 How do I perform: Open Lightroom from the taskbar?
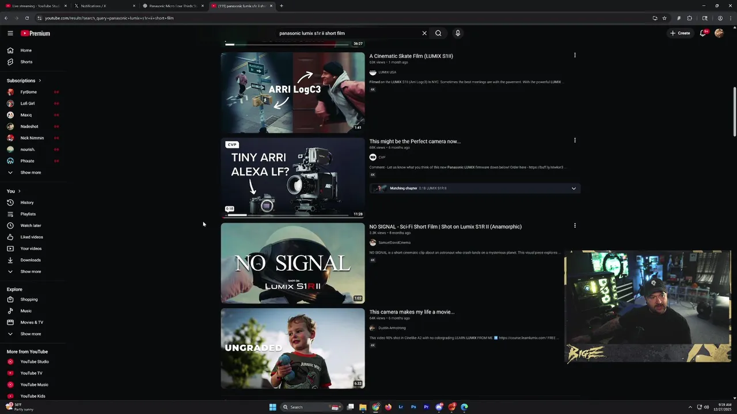pos(401,407)
